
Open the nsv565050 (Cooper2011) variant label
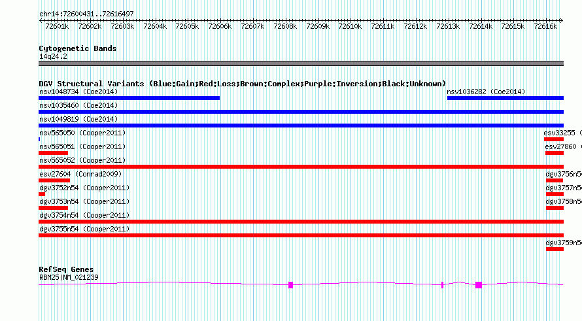(82, 133)
